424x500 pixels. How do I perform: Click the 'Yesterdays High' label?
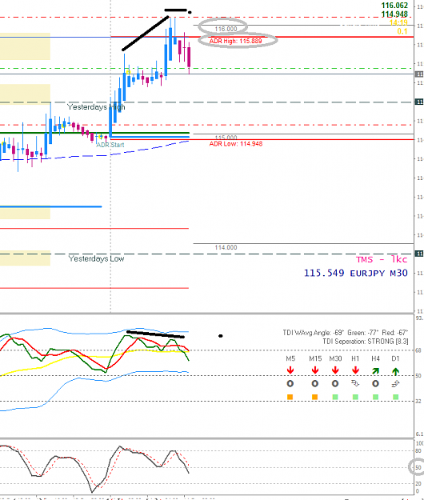[x=96, y=107]
